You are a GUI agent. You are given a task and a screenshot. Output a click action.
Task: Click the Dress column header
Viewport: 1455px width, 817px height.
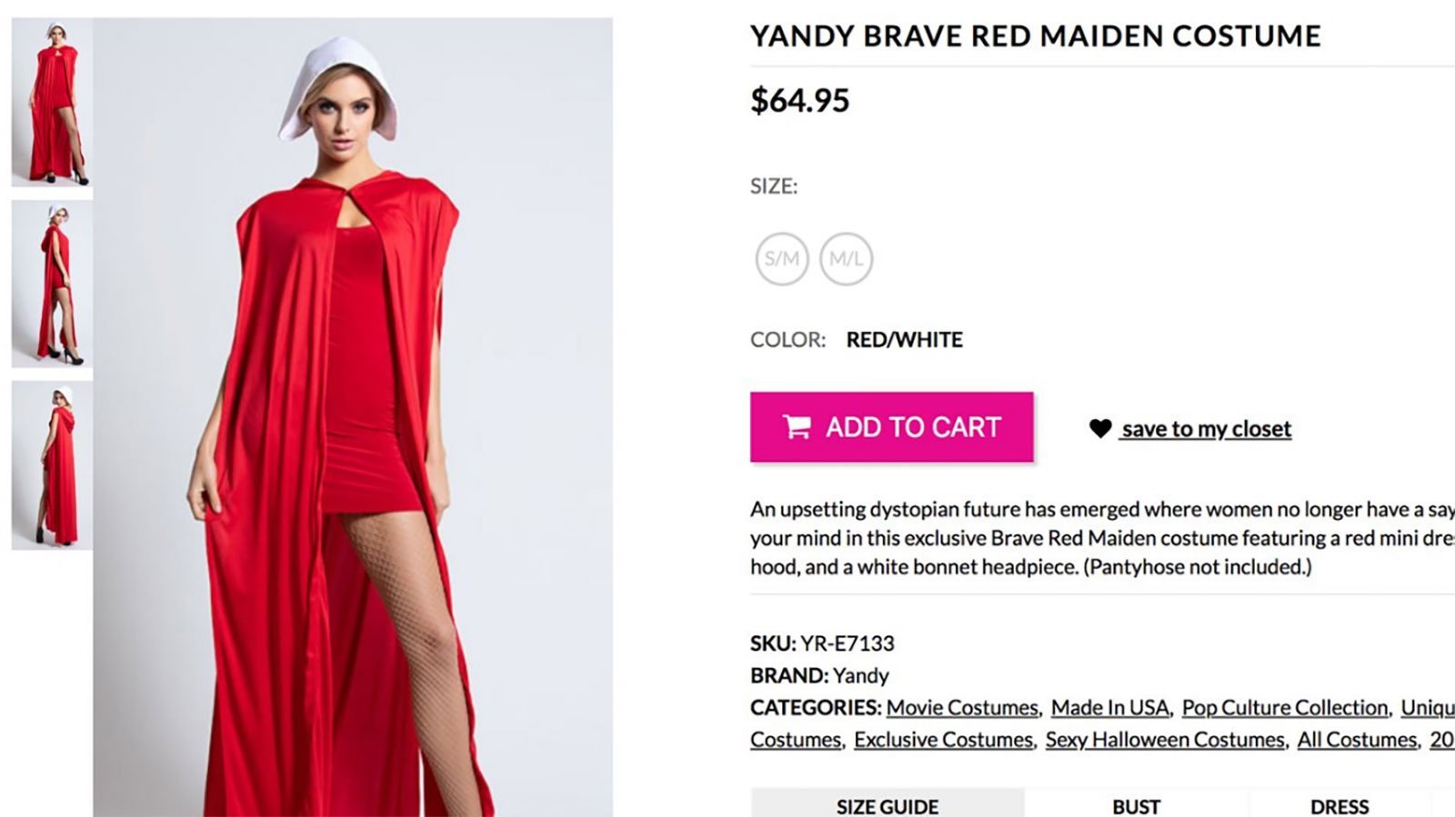1339,805
